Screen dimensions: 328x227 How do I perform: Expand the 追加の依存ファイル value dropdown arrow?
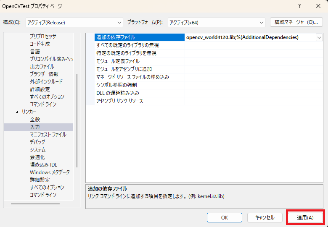tap(319, 37)
